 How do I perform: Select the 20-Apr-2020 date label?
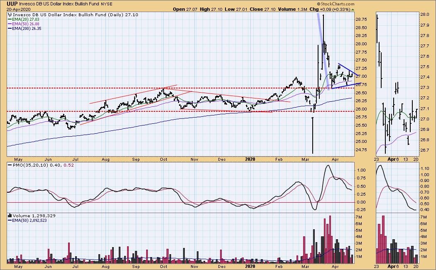19,9
